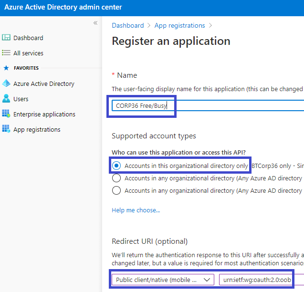The image size is (304, 292).
Task: Open the Users menu item
Action: click(21, 99)
